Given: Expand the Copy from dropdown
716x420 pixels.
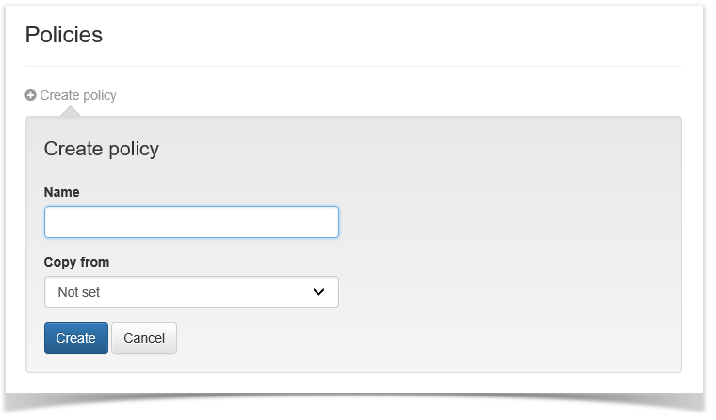Looking at the screenshot, I should click(191, 292).
